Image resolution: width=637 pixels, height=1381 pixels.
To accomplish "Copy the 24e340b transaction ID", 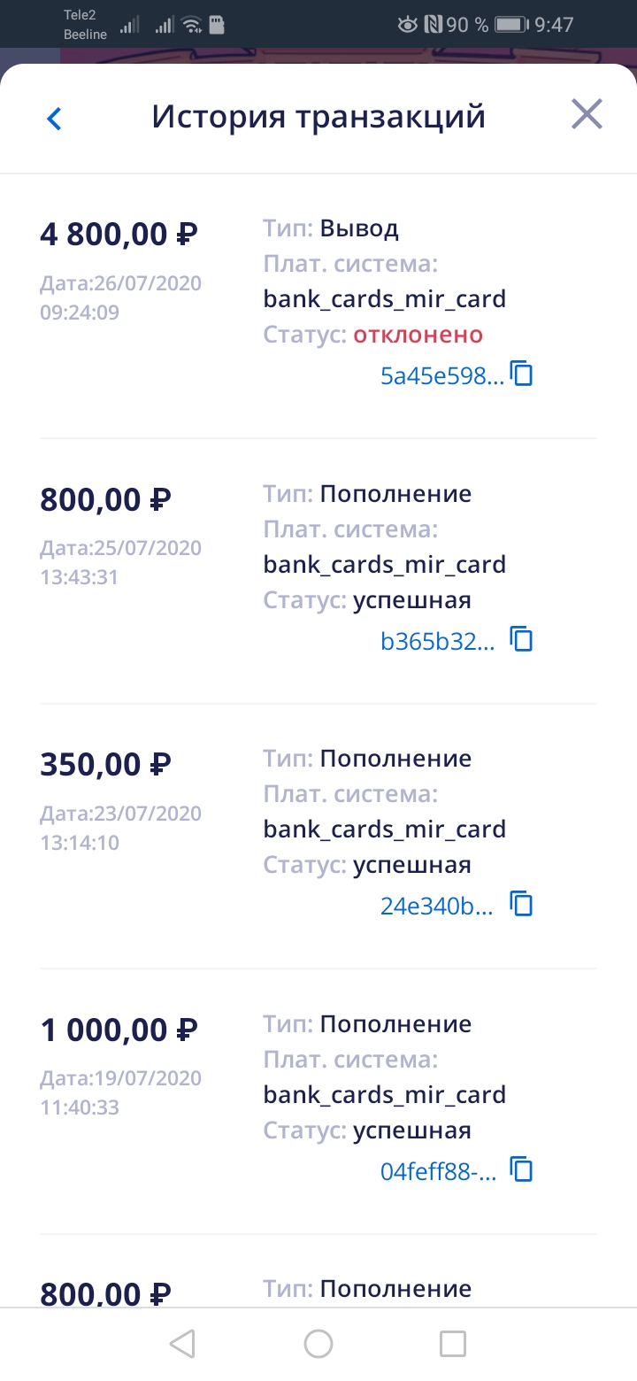I will pyautogui.click(x=522, y=904).
